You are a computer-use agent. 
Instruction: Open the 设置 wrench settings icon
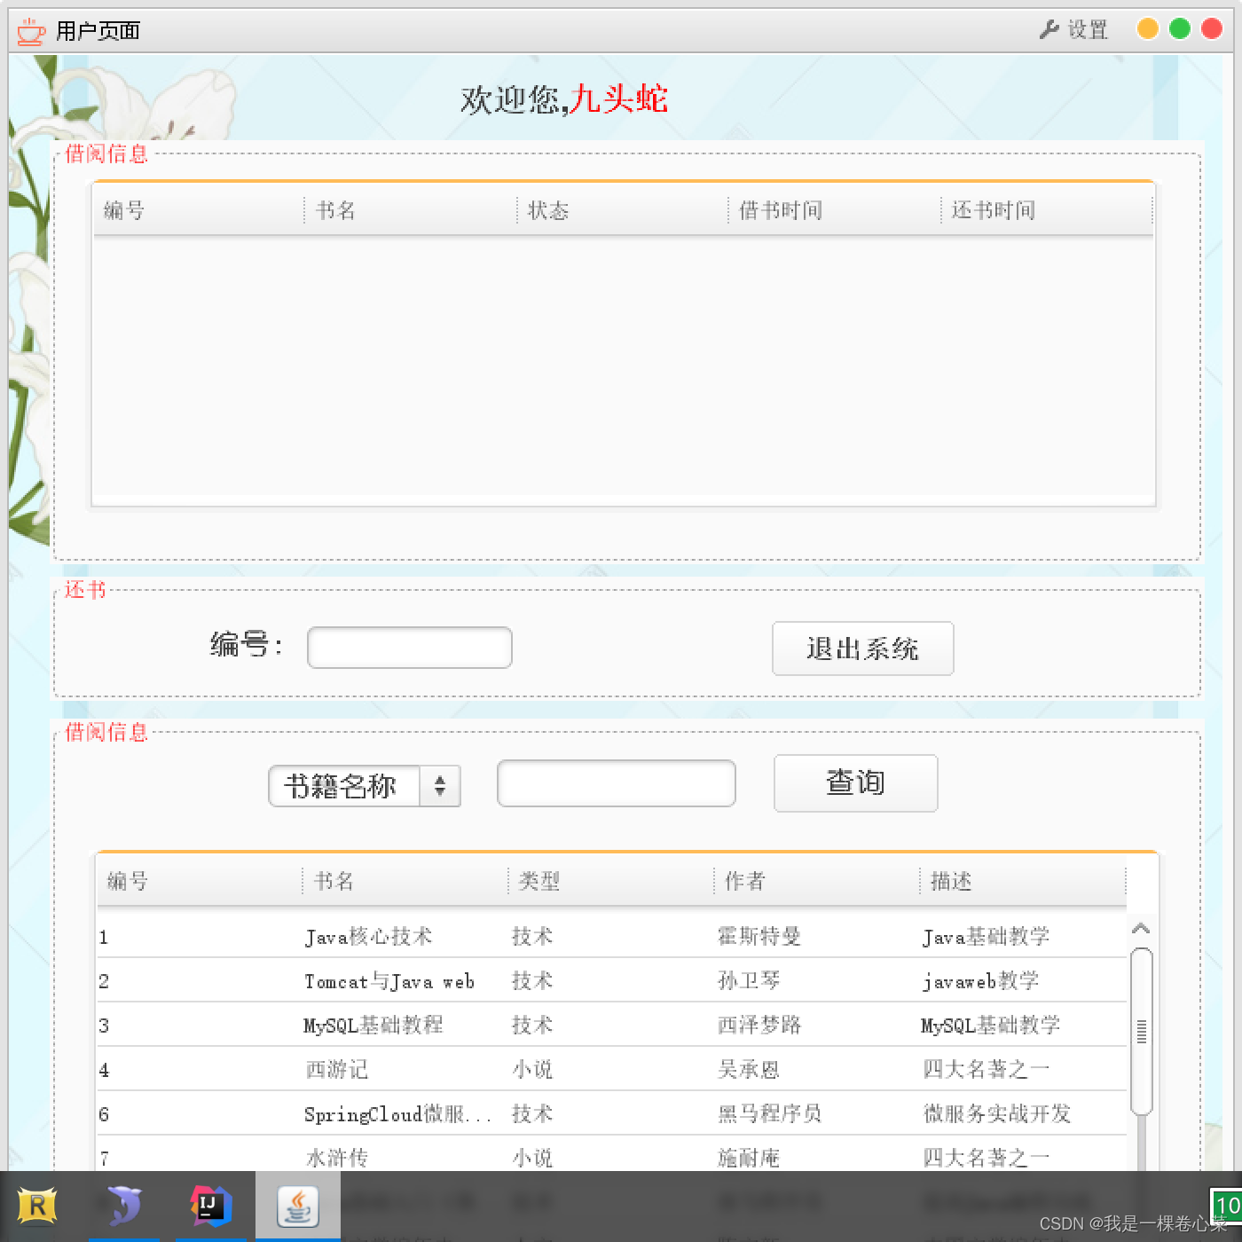pyautogui.click(x=1049, y=30)
